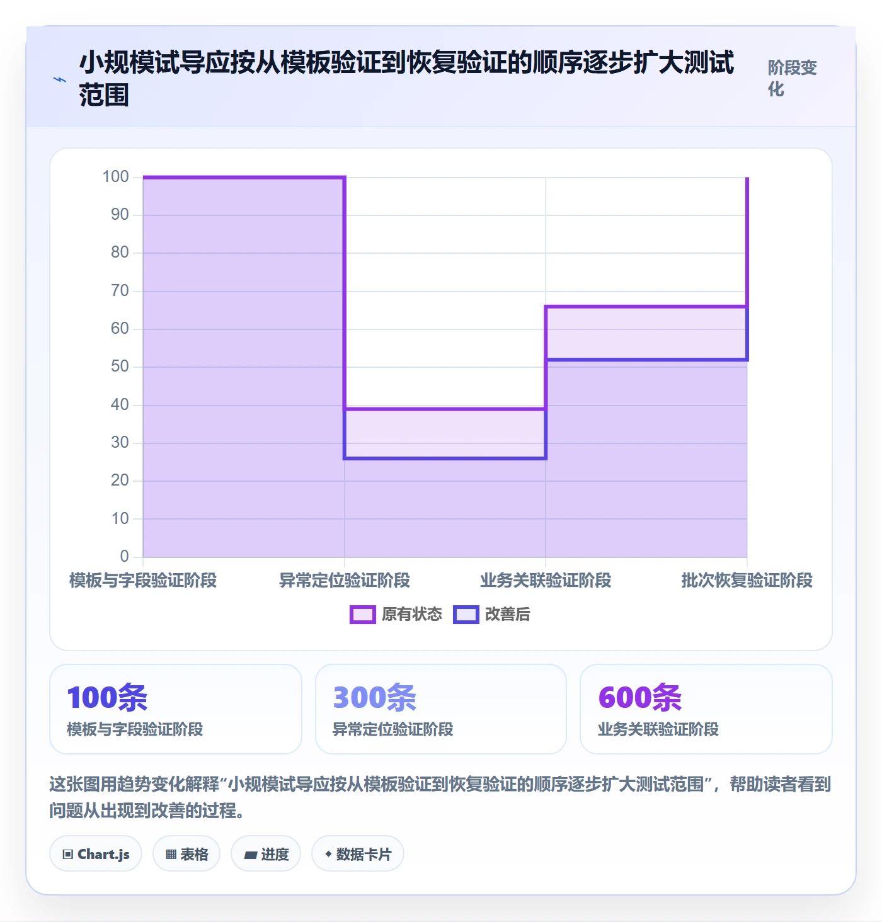The image size is (882, 922).
Task: Click the y-axis value 70
Action: [120, 291]
